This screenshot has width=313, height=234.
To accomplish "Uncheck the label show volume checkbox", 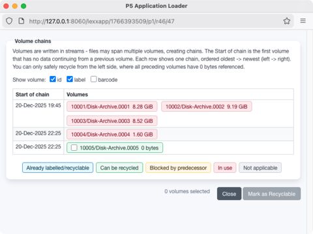I will 70,79.
